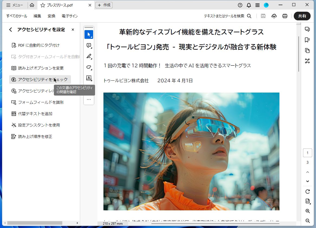The width and height of the screenshot is (316, 228).
Task: Collapse the accessibility panel with back arrow
Action: [x=11, y=29]
